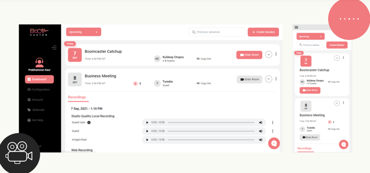370x173 pixels.
Task: Enter Room for Boomcaster Catchup in desktop view
Action: pos(249,55)
